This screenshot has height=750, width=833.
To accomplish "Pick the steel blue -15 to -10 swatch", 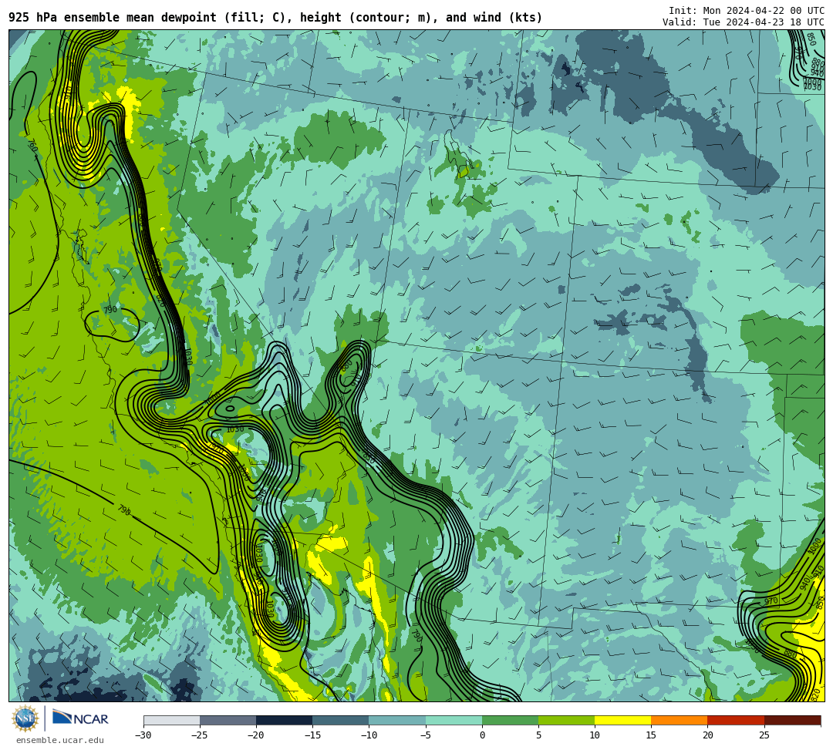I will coord(341,720).
